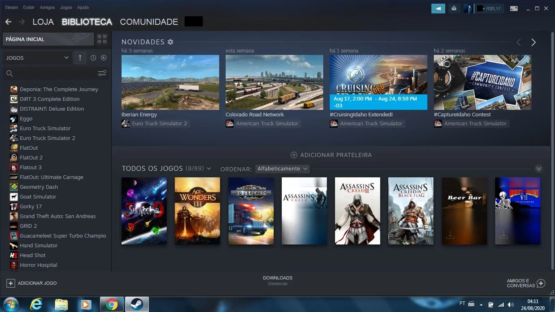Viewport: 555px width, 312px height.
Task: Open the #CaptureIdaho Contest news link
Action: 462,114
